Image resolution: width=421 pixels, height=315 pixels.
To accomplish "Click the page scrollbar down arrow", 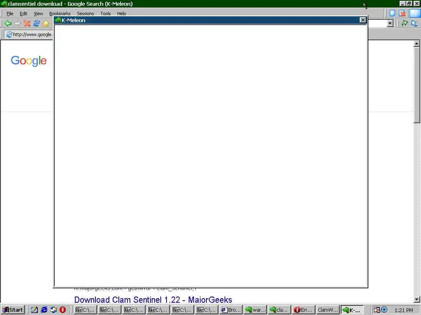I will pos(417,299).
